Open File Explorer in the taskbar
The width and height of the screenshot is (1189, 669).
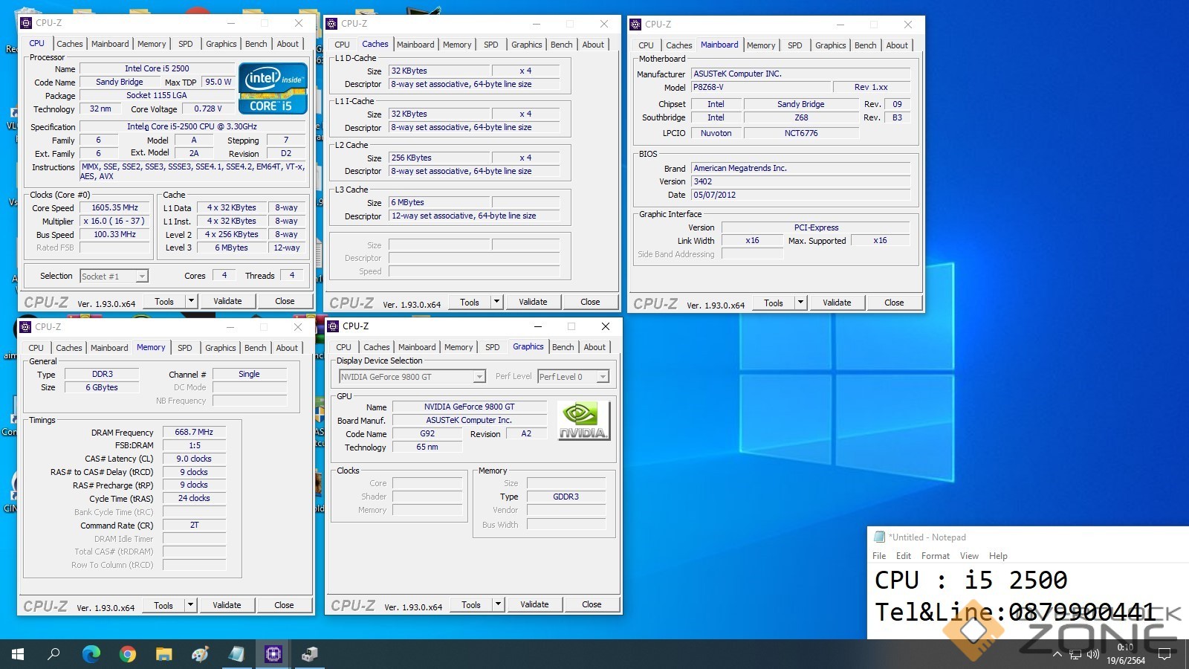click(x=163, y=654)
